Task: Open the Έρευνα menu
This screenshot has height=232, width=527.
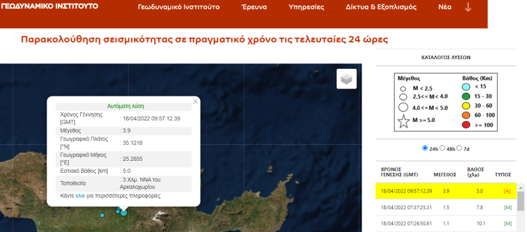Action: 255,7
